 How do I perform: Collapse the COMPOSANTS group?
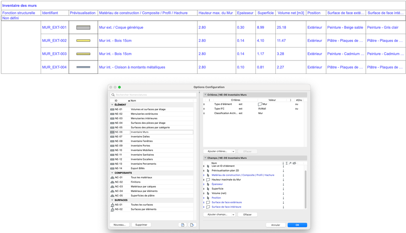click(112, 173)
